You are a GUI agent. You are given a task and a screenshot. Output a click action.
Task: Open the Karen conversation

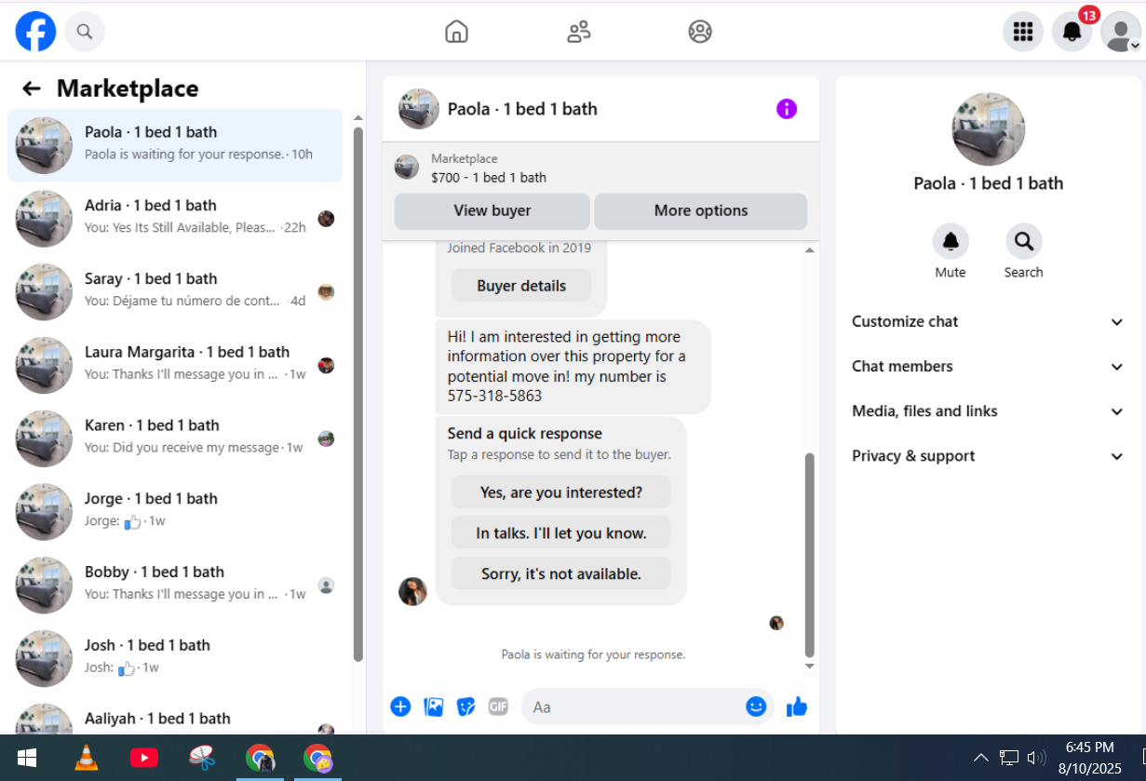pos(175,438)
